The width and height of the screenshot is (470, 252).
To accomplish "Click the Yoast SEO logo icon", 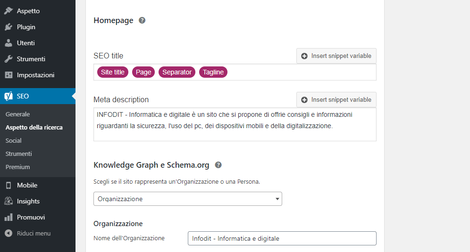I will 8,96.
